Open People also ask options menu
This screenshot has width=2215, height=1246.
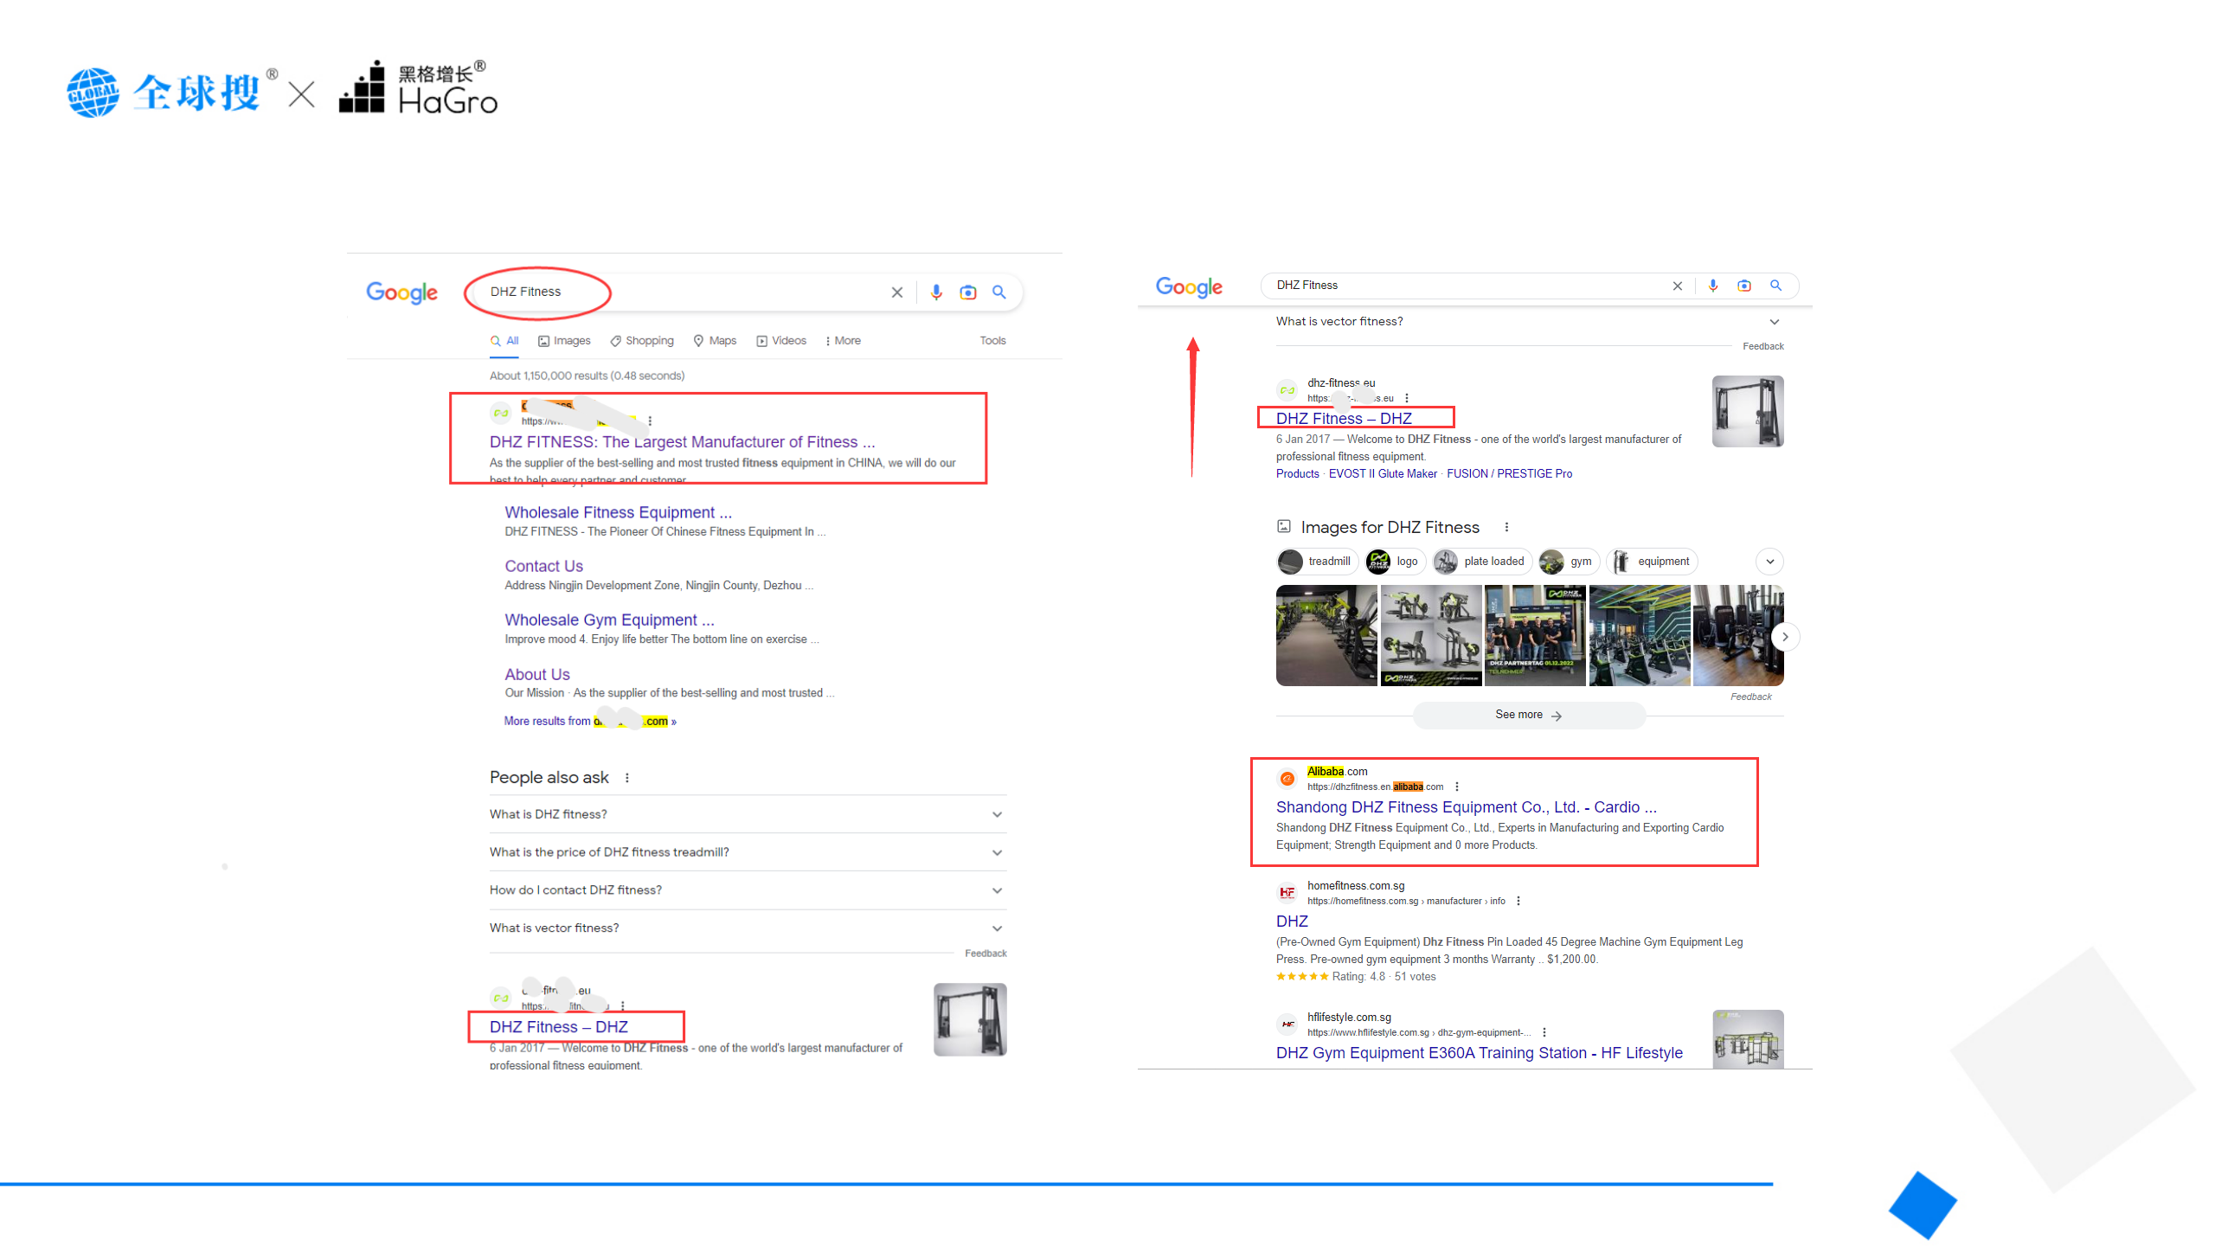(627, 778)
